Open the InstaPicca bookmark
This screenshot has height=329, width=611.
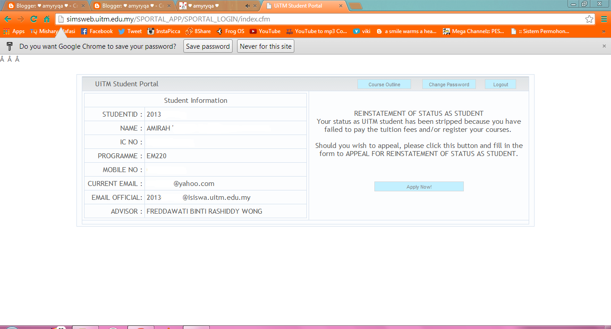164,31
